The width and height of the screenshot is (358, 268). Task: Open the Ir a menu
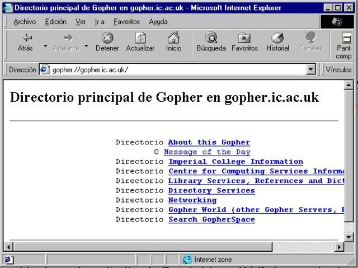pos(100,22)
